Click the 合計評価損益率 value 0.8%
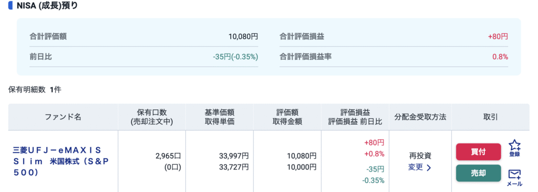The width and height of the screenshot is (538, 192). (500, 57)
